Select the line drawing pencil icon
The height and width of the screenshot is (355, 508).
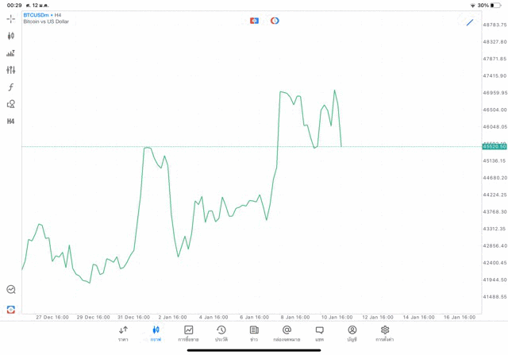point(470,22)
